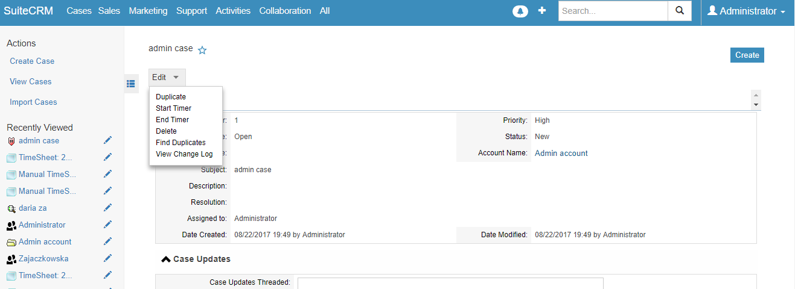Click the quick create plus icon
The image size is (795, 289).
542,11
